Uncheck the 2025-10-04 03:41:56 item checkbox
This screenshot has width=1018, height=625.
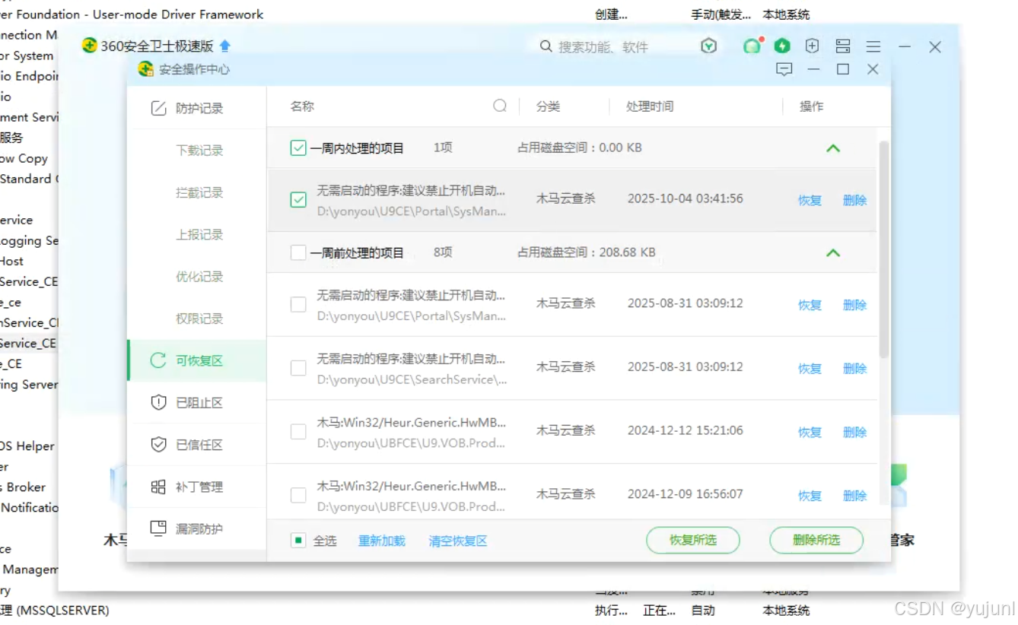(x=298, y=200)
